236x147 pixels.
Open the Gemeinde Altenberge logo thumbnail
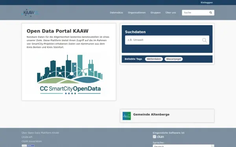click(x=127, y=116)
